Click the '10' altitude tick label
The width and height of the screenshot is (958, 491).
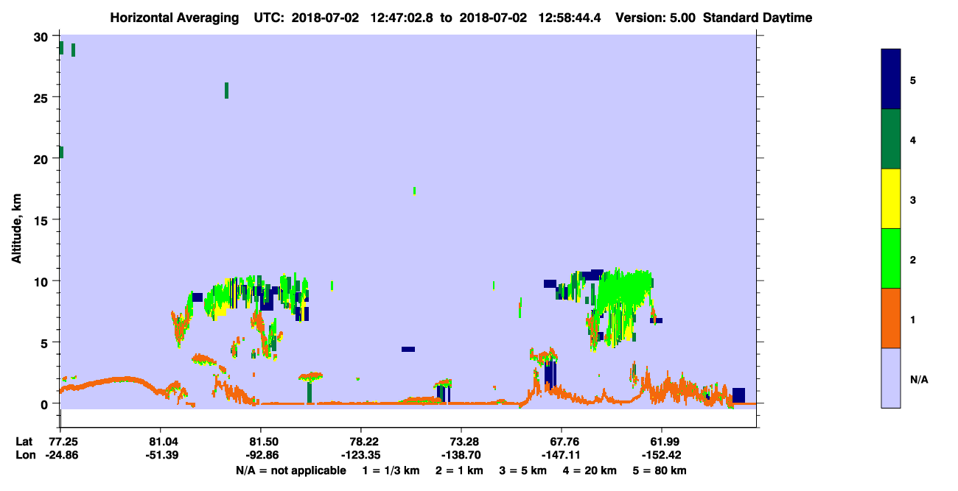41,281
